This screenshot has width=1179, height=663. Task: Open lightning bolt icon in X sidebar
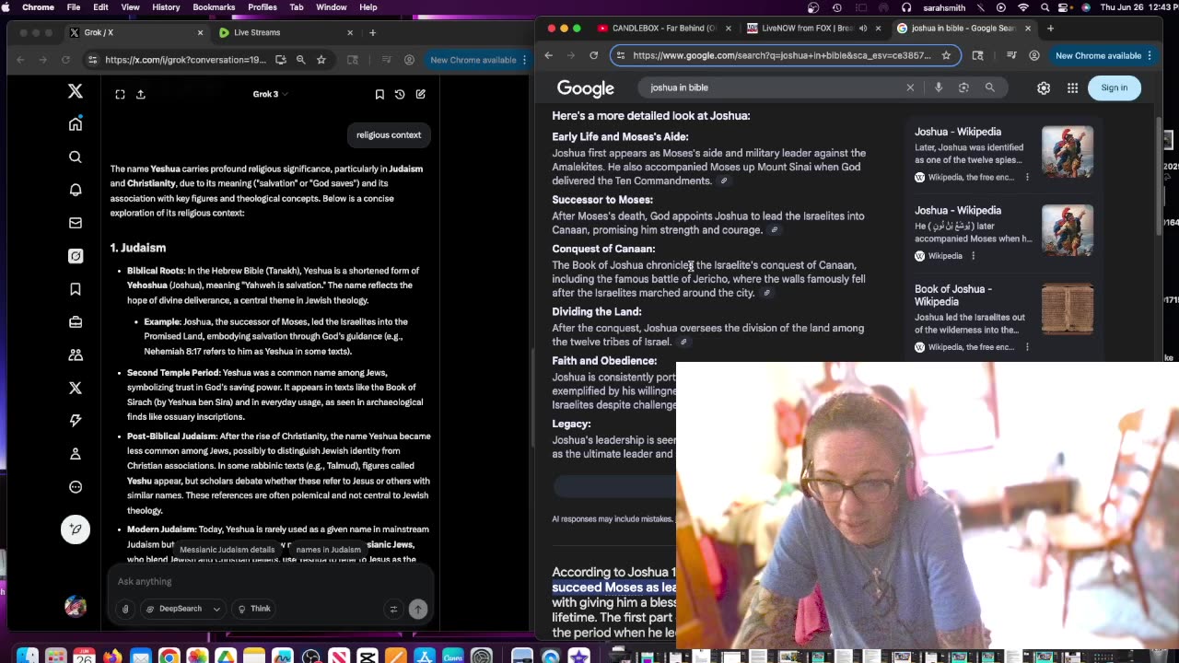[76, 420]
